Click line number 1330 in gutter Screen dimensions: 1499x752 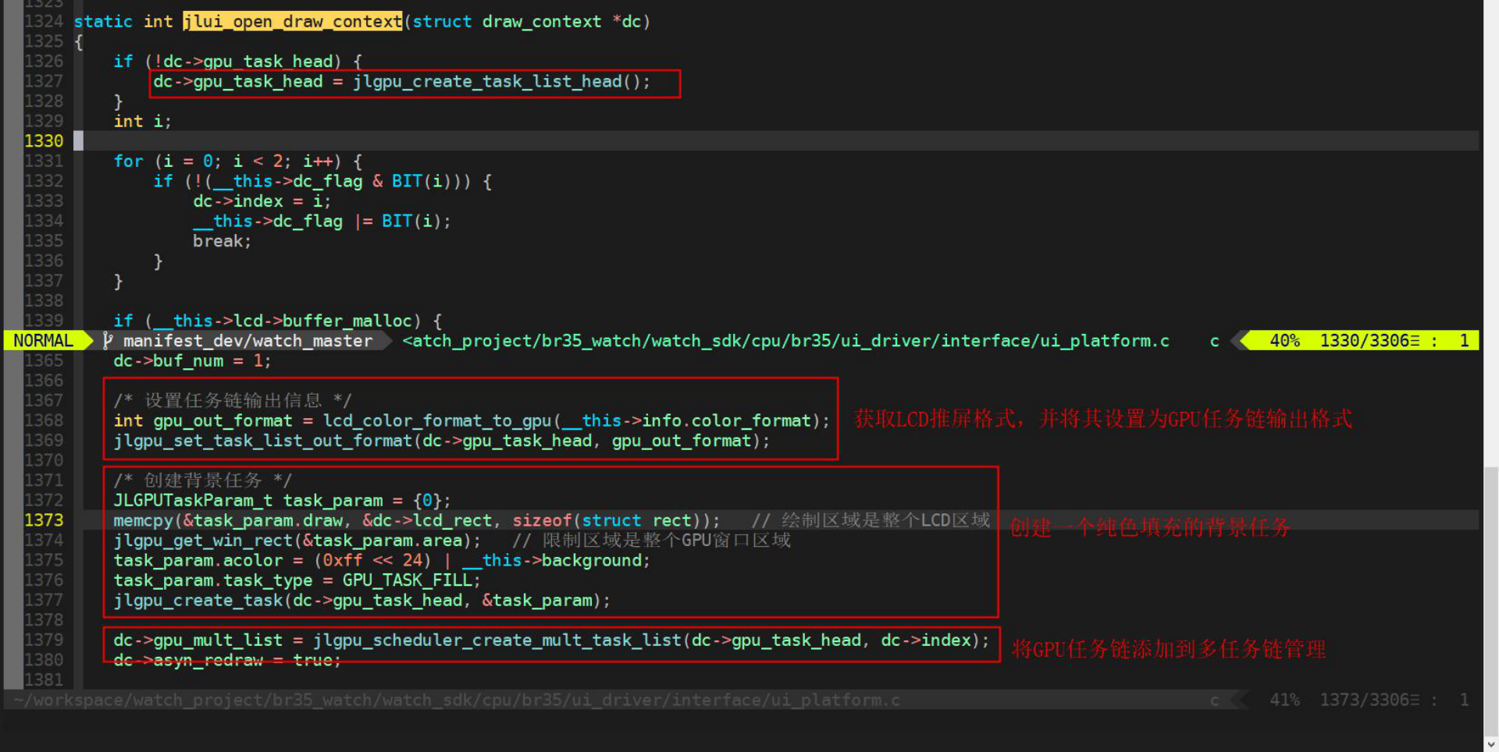click(44, 141)
